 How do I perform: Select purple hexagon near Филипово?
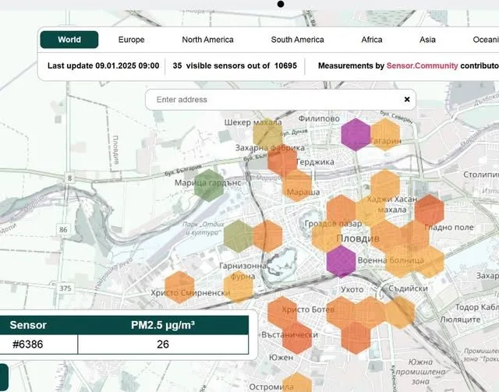click(x=356, y=134)
